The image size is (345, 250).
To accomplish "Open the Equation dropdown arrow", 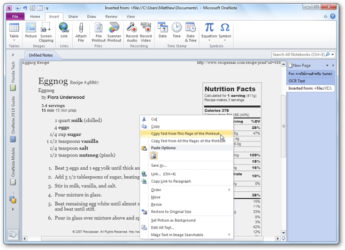I will point(209,41).
